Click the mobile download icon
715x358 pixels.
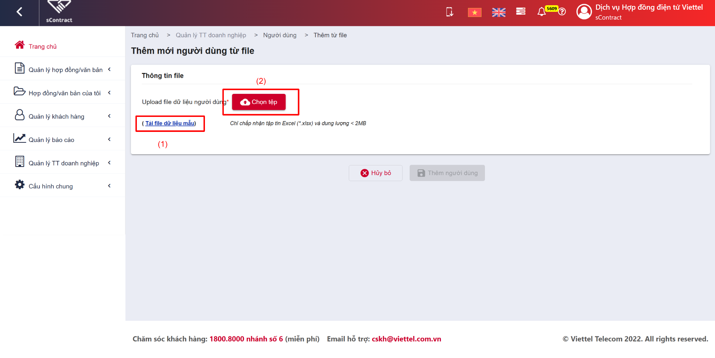coord(450,12)
